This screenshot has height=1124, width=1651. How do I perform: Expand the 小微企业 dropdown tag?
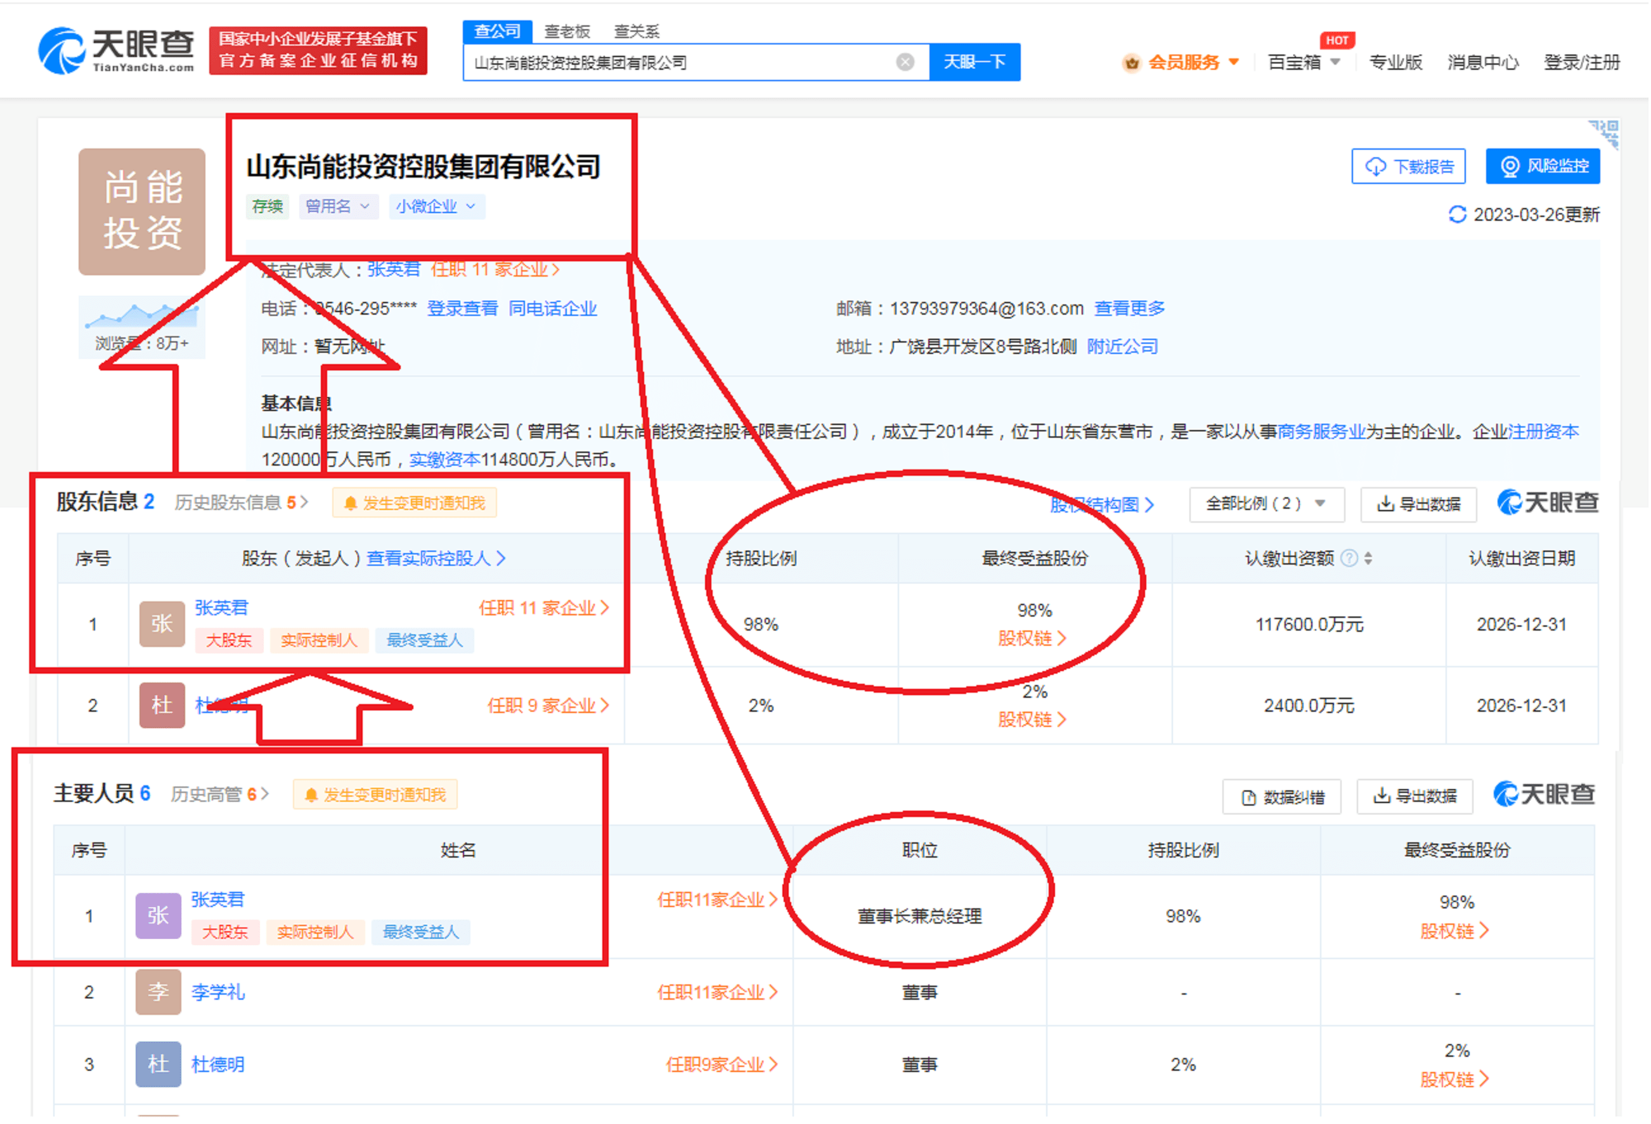pyautogui.click(x=437, y=207)
